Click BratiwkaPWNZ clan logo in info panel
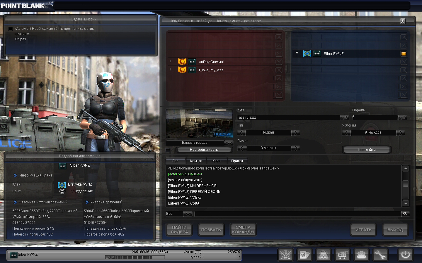Screen dimensions: 422x263 coord(62,185)
